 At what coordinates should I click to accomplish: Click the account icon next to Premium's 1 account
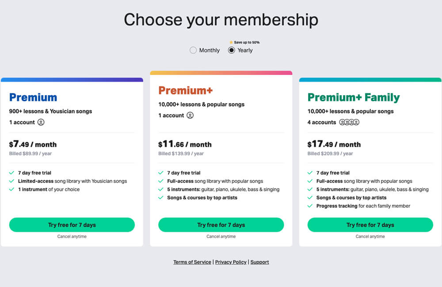point(41,122)
